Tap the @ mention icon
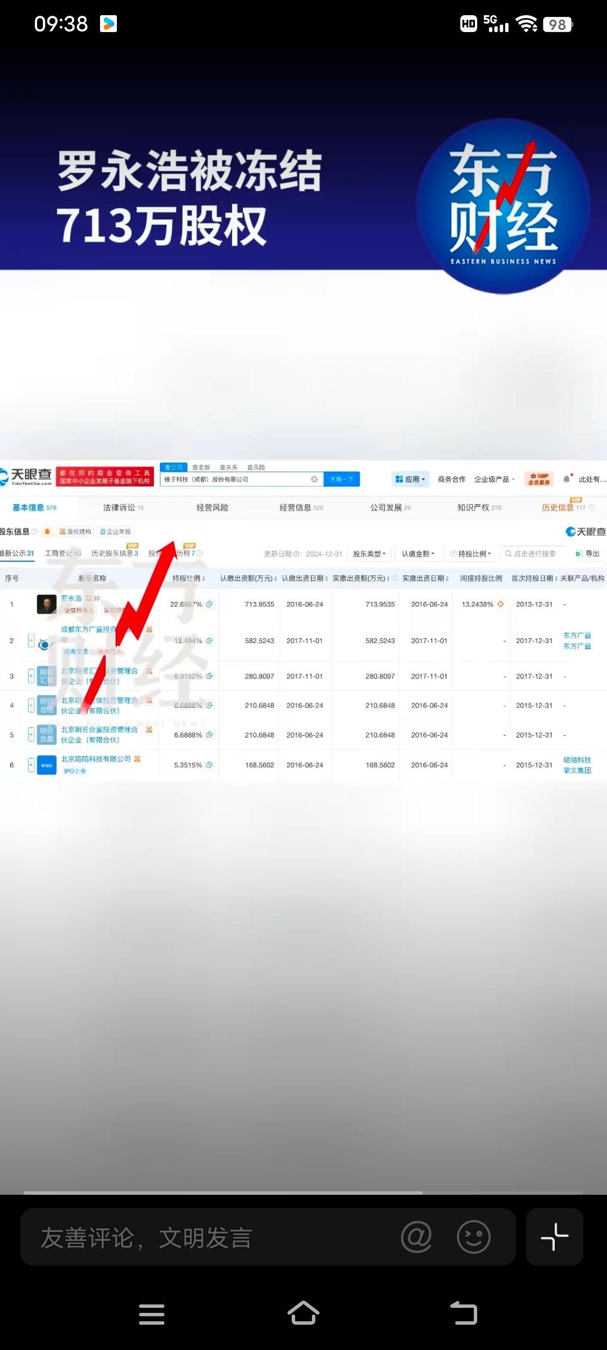 [x=416, y=1237]
